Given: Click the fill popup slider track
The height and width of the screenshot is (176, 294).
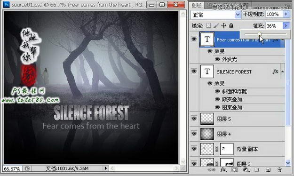Looking at the screenshot, I should coord(265,34).
